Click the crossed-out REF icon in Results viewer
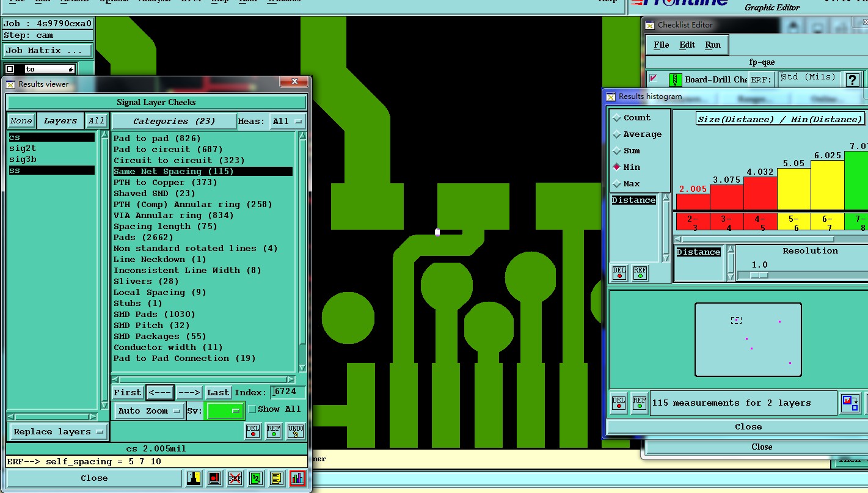This screenshot has width=868, height=493. [235, 478]
